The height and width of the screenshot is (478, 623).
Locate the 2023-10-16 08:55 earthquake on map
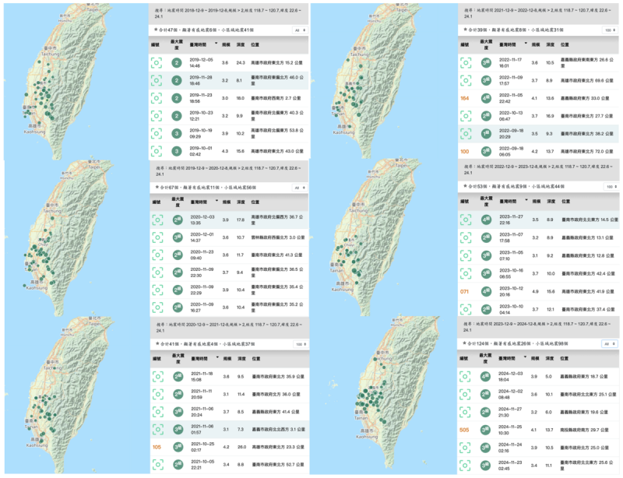[x=466, y=273]
